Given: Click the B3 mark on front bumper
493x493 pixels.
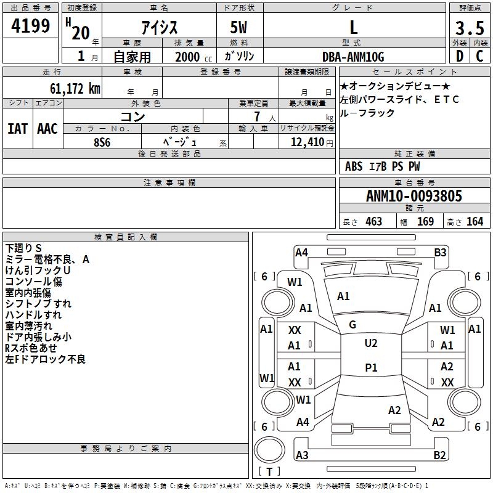Looking at the screenshot, I should click(440, 253).
